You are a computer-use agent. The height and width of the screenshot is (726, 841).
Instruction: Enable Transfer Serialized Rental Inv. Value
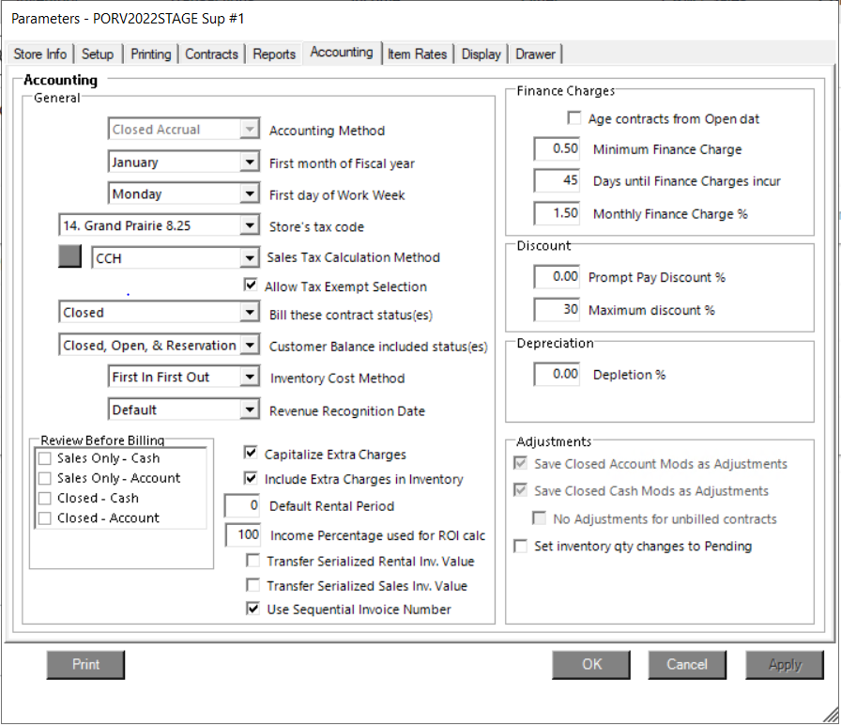[x=252, y=562]
